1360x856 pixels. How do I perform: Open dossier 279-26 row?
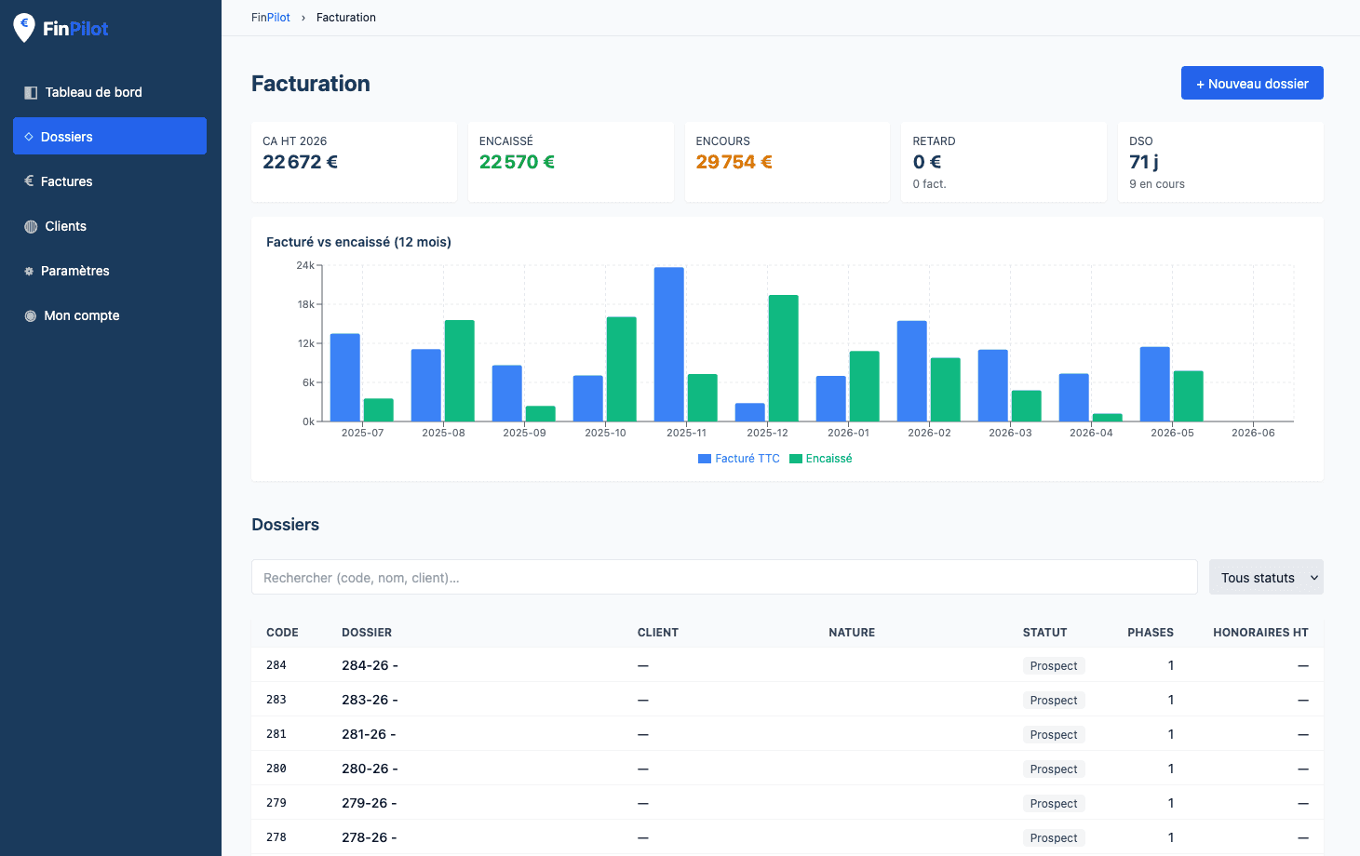pyautogui.click(x=788, y=803)
